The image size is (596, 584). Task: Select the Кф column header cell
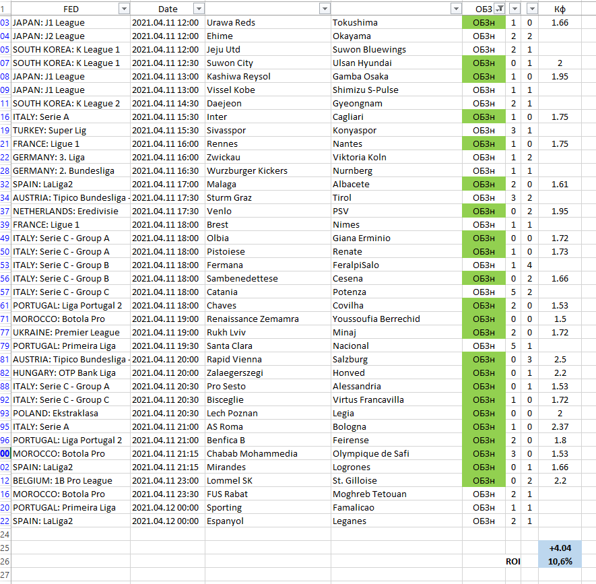[560, 9]
